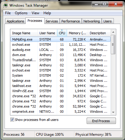Go to the Performance tab
125x140 pixels.
[71, 21]
